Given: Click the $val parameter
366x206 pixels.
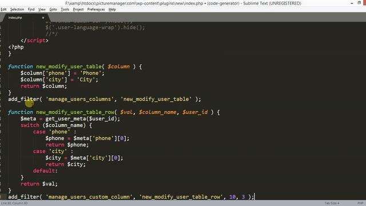Looking at the screenshot, I should click(126, 112).
